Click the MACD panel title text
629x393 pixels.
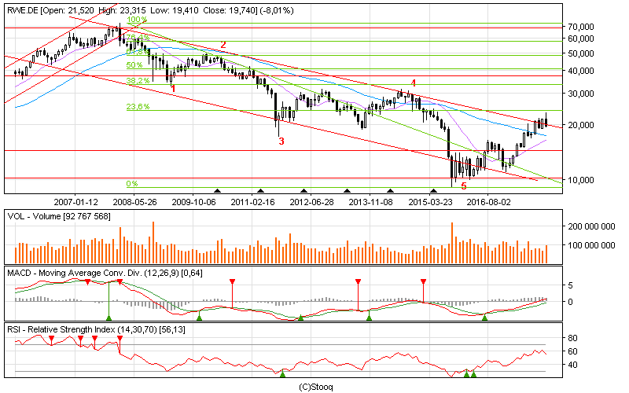pos(105,273)
